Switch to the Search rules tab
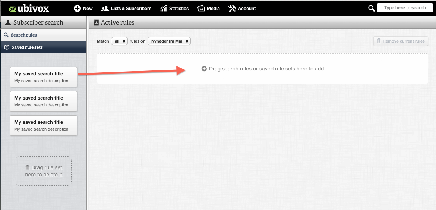 (43, 35)
